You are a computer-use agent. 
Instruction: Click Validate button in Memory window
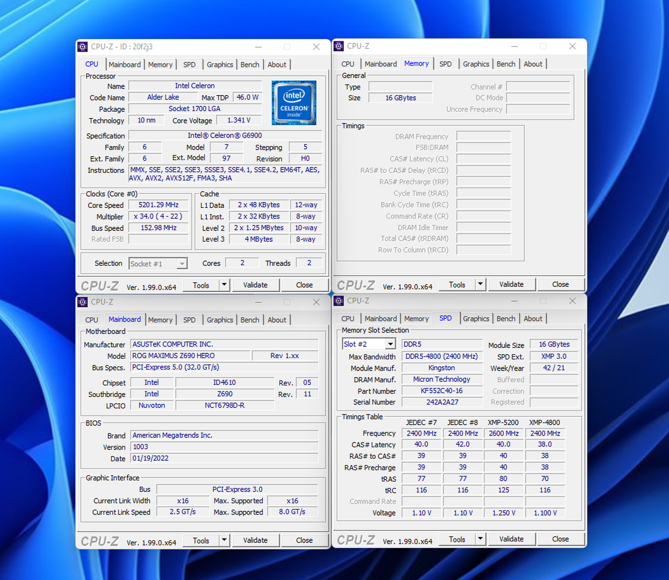click(512, 284)
